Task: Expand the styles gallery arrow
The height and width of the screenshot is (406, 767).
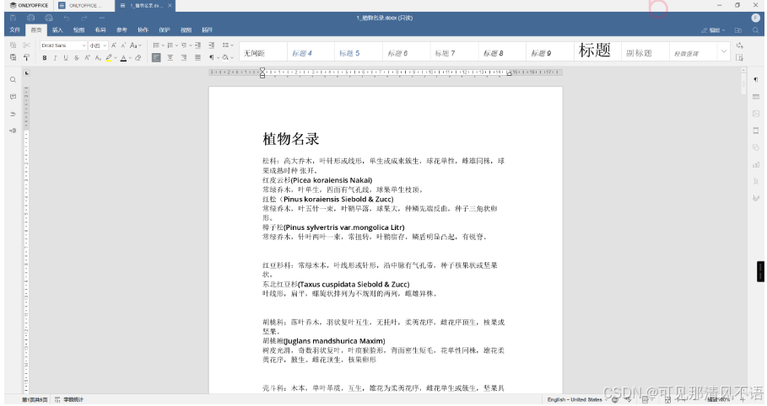Action: coord(724,51)
